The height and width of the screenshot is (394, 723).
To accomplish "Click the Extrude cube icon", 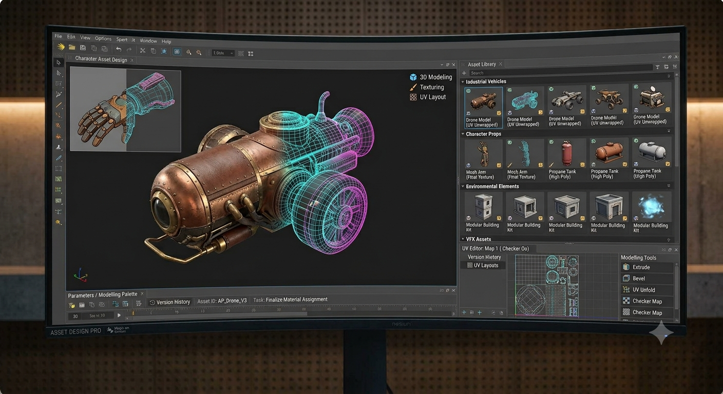I will tap(626, 267).
